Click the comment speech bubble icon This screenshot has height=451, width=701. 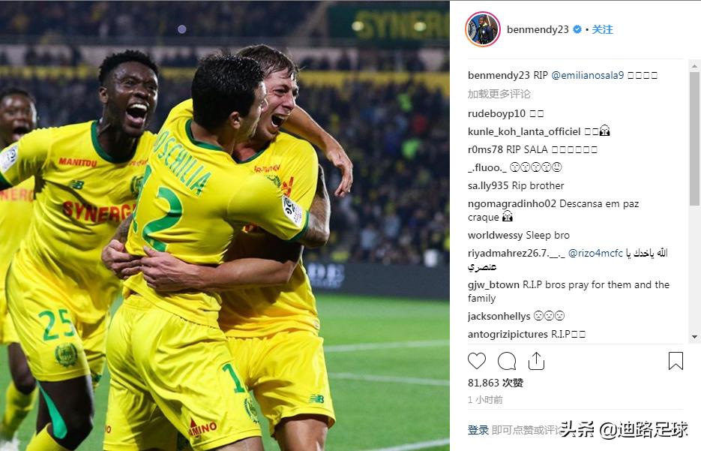(507, 361)
